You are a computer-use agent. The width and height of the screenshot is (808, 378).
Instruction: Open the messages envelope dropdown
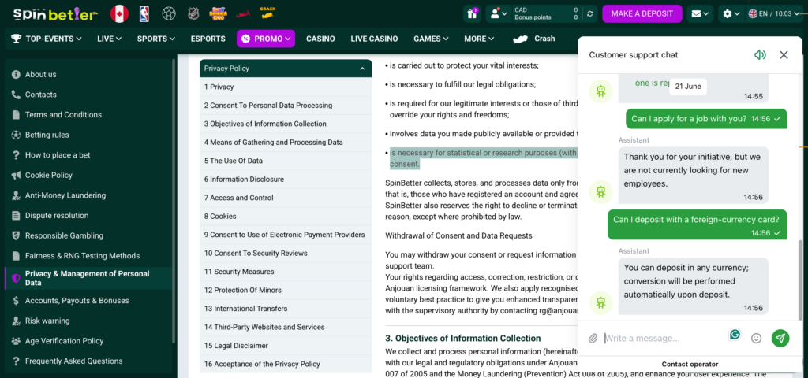tap(701, 14)
